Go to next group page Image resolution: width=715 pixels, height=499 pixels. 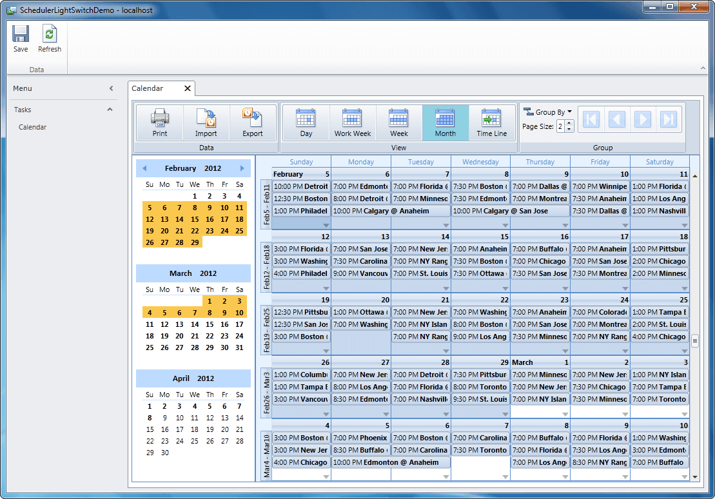click(643, 119)
